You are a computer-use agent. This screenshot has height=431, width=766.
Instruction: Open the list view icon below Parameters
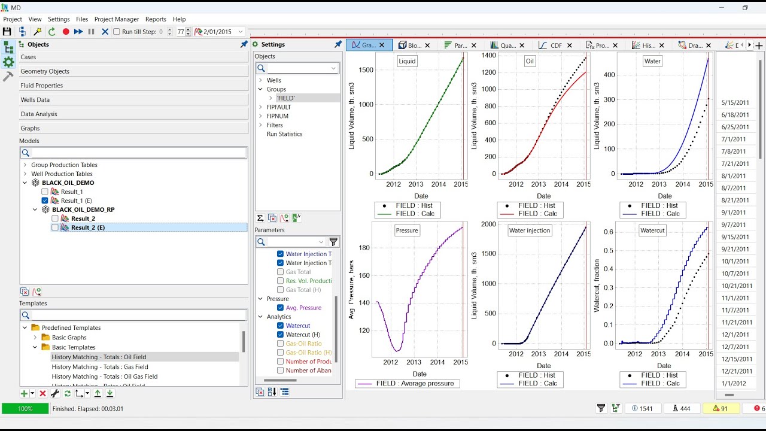click(285, 392)
